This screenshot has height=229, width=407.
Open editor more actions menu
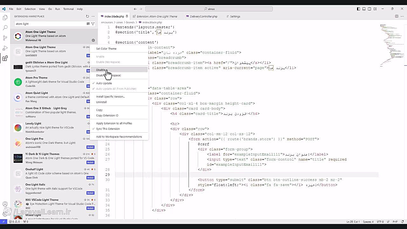402,16
